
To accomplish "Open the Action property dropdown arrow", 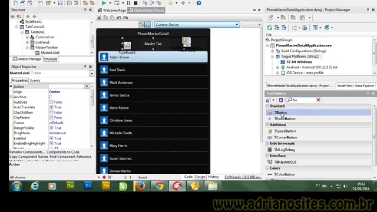I will pyautogui.click(x=87, y=87).
